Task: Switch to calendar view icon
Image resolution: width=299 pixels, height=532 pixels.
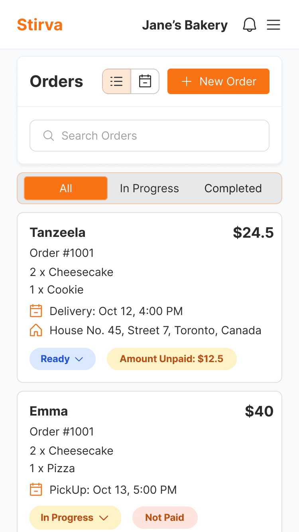Action: [145, 81]
